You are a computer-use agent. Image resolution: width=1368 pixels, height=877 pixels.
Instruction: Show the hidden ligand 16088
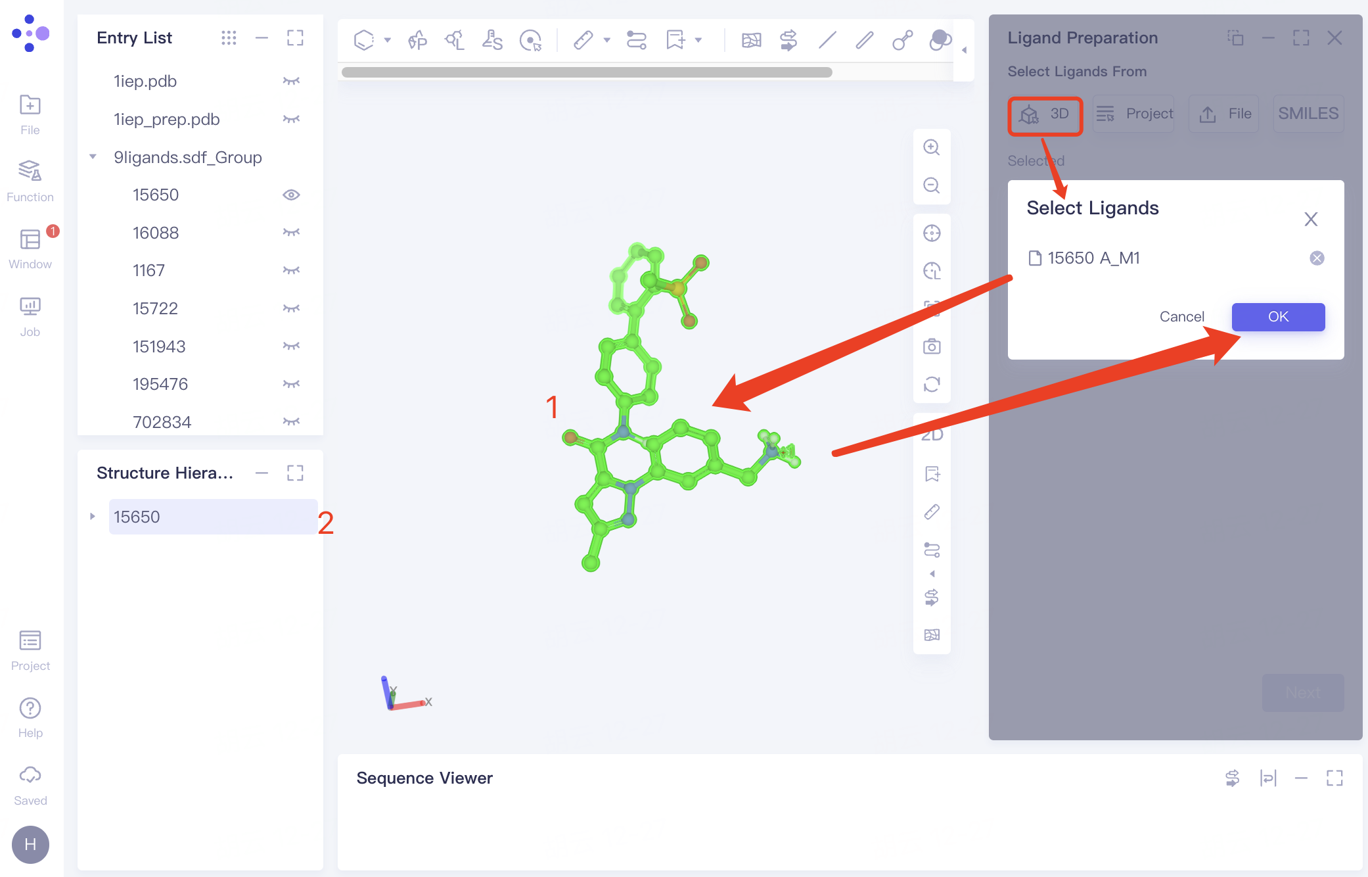pyautogui.click(x=292, y=232)
